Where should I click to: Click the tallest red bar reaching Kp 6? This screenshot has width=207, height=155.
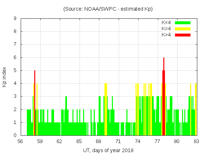coord(164,97)
